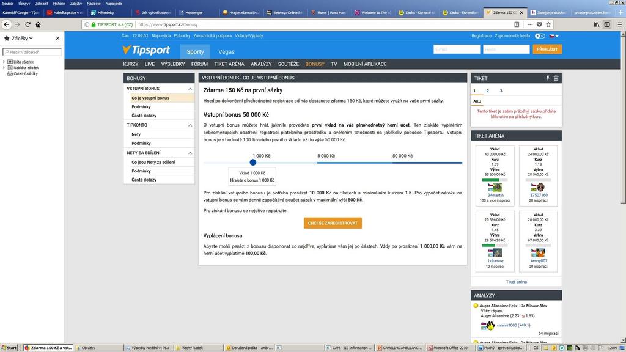The height and width of the screenshot is (352, 626).
Task: Close the Zdarma 150 Kč browser tab
Action: tap(521, 13)
